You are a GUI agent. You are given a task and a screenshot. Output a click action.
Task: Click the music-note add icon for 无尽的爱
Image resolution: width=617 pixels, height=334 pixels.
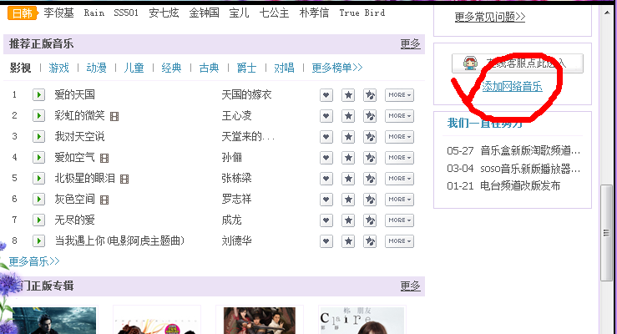coord(370,220)
